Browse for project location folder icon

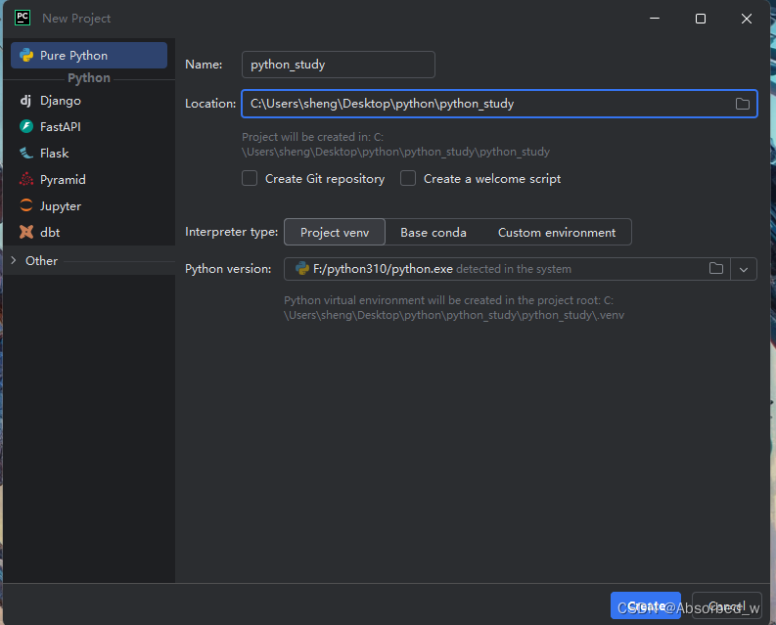click(x=743, y=104)
